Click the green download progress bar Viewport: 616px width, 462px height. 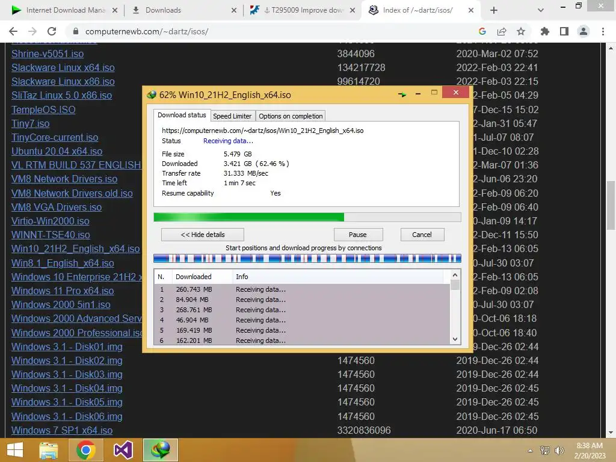pyautogui.click(x=307, y=217)
